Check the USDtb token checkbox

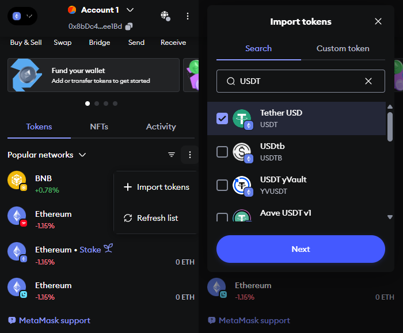point(222,152)
